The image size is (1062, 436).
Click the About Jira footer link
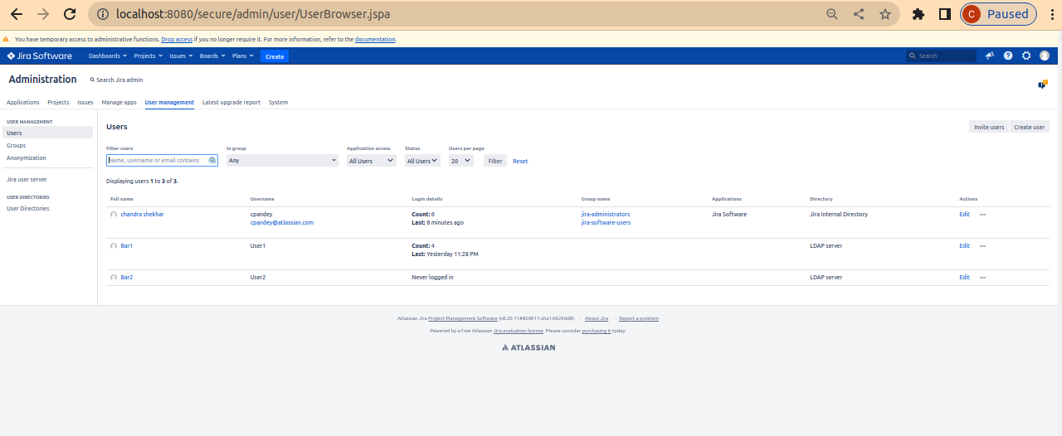(x=597, y=318)
